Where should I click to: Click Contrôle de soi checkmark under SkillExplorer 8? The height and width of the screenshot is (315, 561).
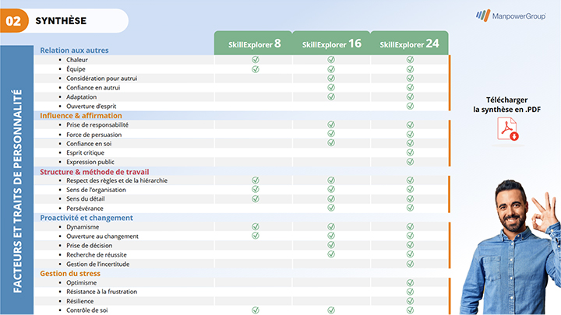coord(255,310)
